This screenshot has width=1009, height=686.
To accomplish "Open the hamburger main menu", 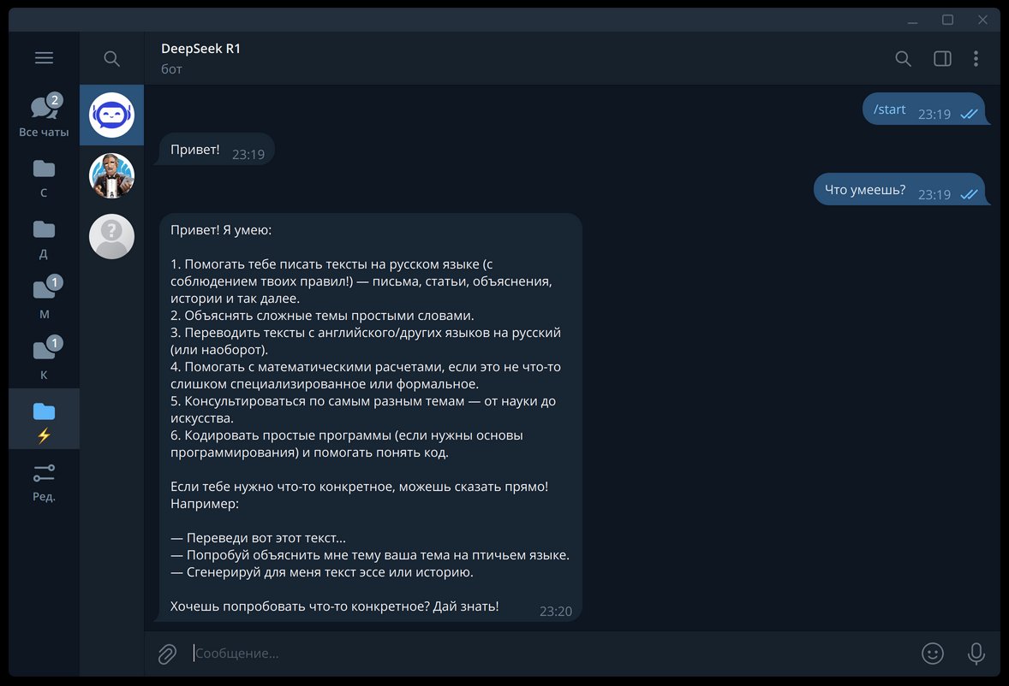I will (x=44, y=58).
